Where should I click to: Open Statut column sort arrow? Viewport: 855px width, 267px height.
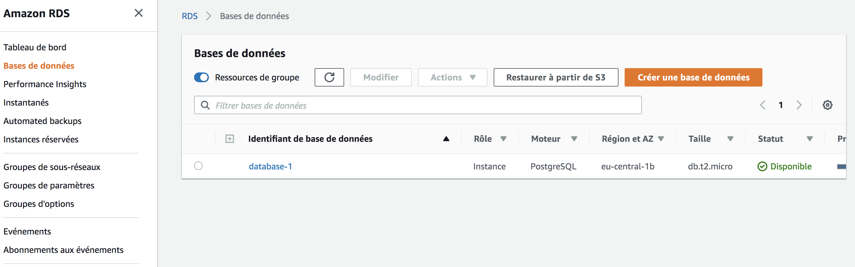809,139
